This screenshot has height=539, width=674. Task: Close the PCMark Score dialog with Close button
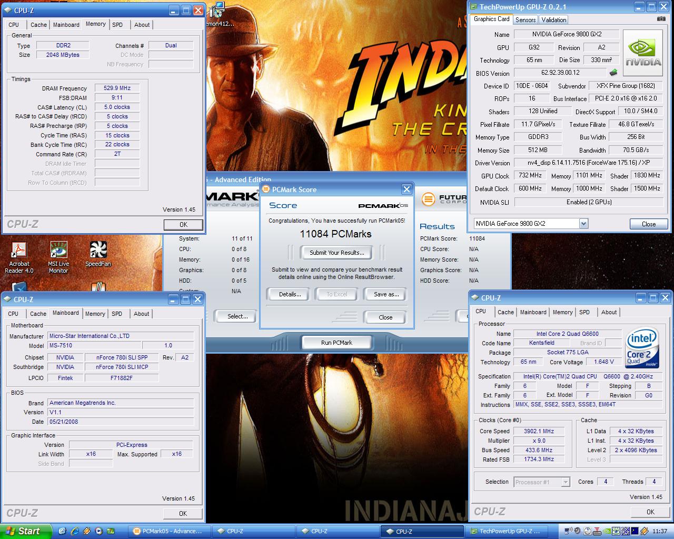[385, 317]
